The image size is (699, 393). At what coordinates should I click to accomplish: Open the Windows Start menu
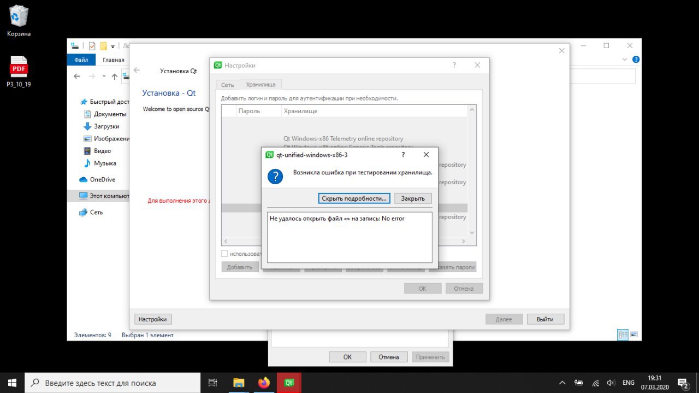pos(12,383)
